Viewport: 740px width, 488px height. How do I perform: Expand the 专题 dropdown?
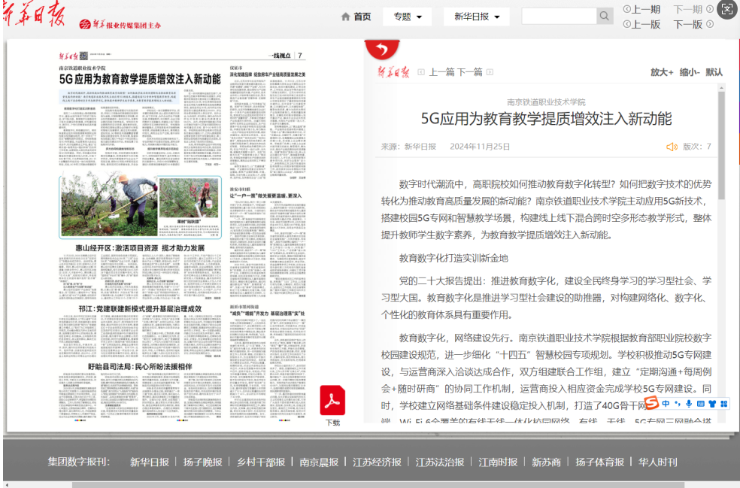click(x=407, y=17)
